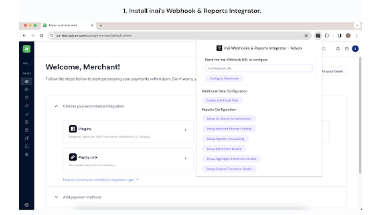Open the shield icon in Adyen sidebar
The width and height of the screenshot is (381, 215).
click(27, 98)
